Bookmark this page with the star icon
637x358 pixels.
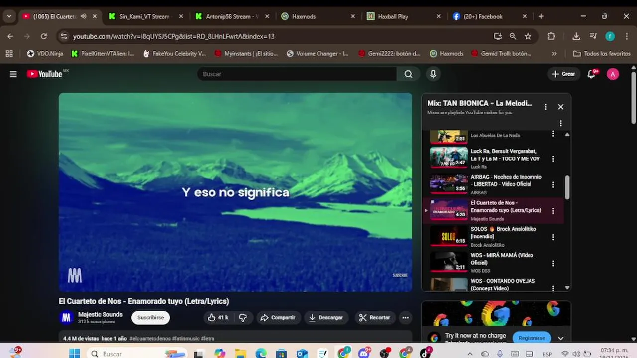[x=528, y=36]
